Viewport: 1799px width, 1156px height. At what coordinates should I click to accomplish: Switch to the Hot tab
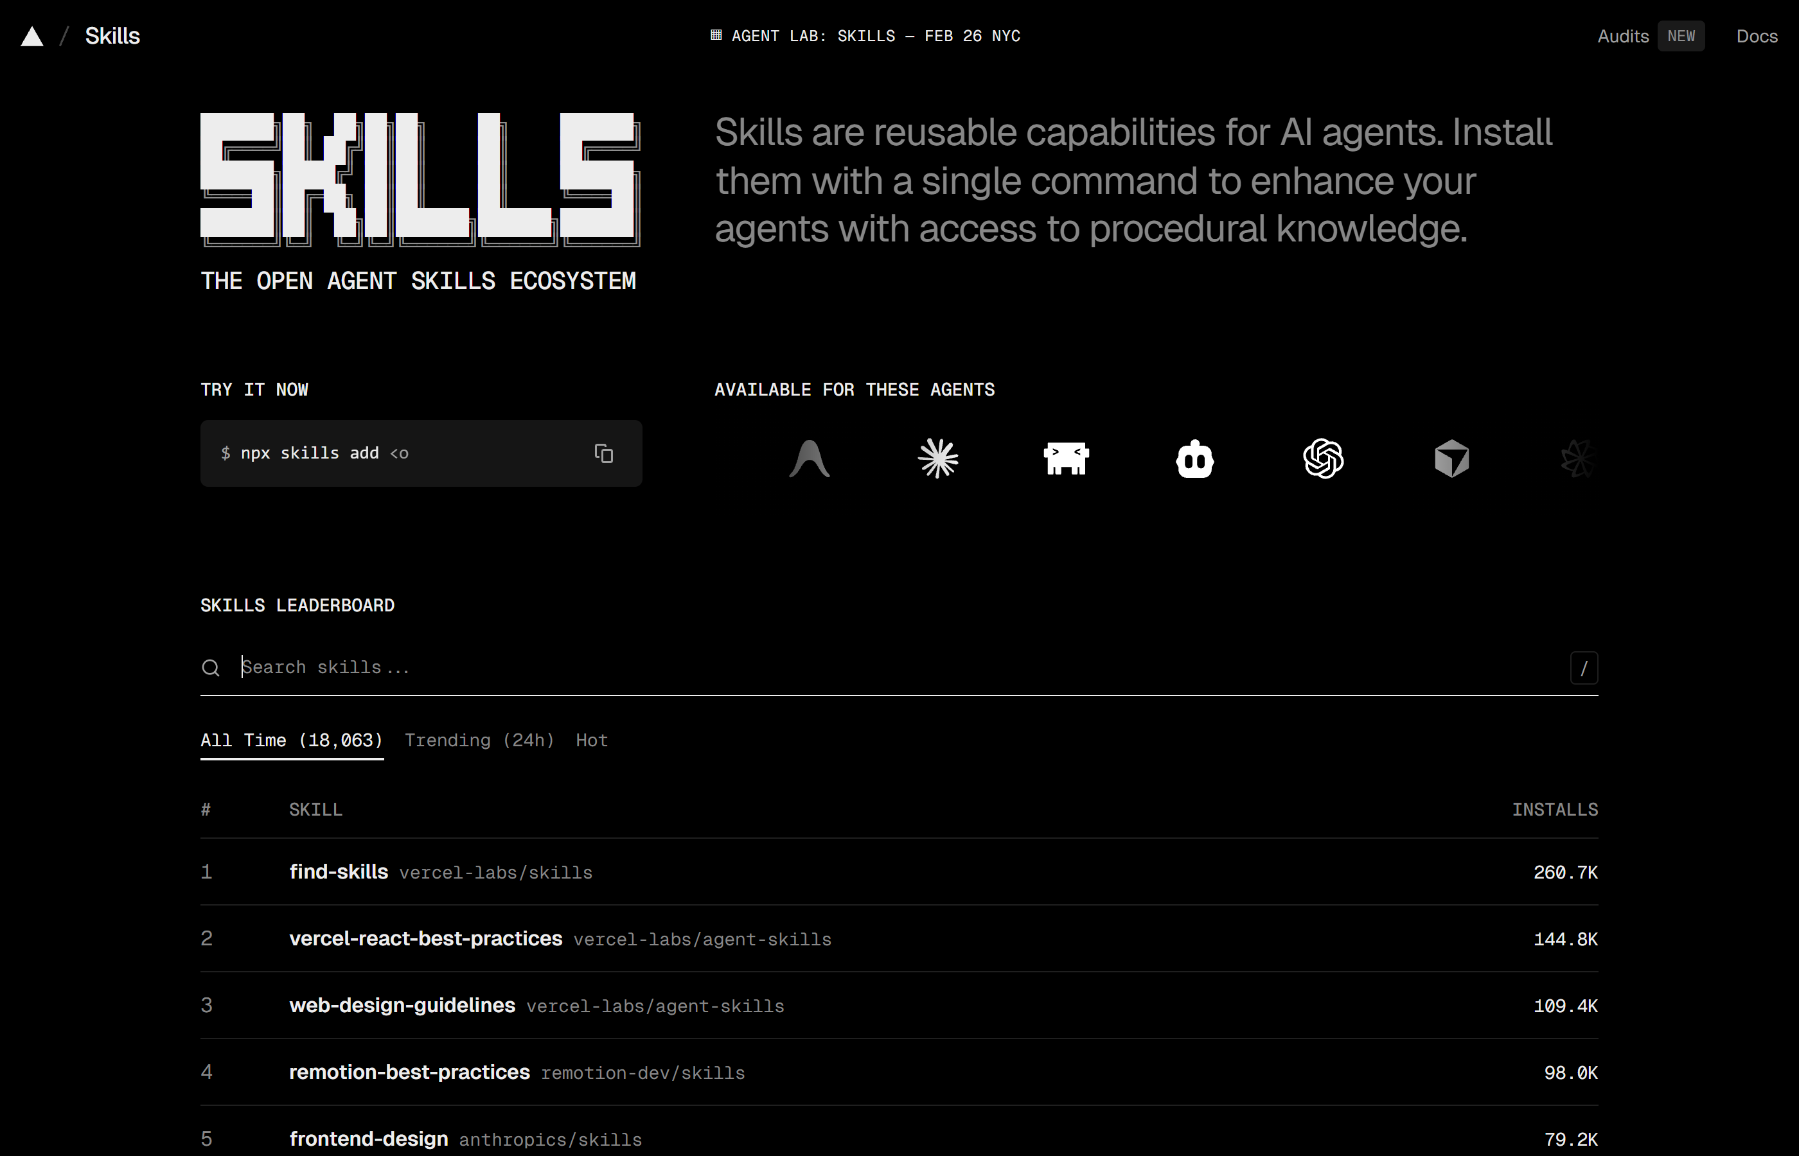[x=592, y=740]
